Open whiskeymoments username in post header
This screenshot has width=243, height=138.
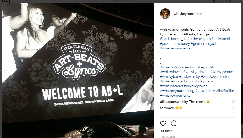pyautogui.click(x=188, y=14)
